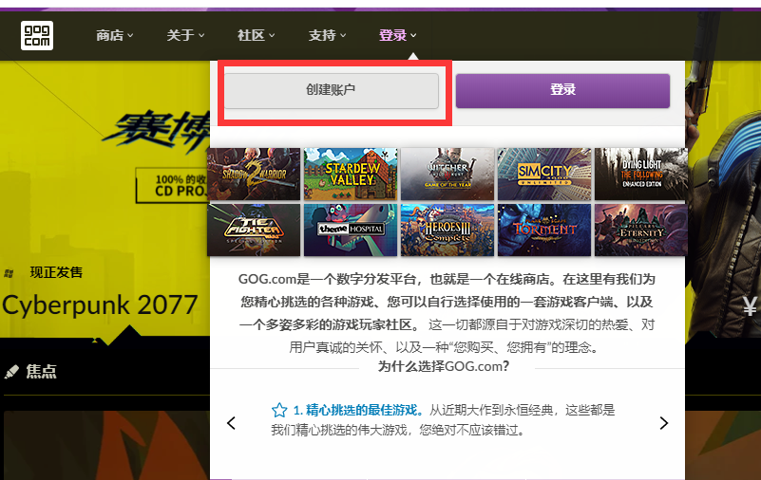
Task: Click the CD PRO badge on banner
Action: [x=173, y=186]
